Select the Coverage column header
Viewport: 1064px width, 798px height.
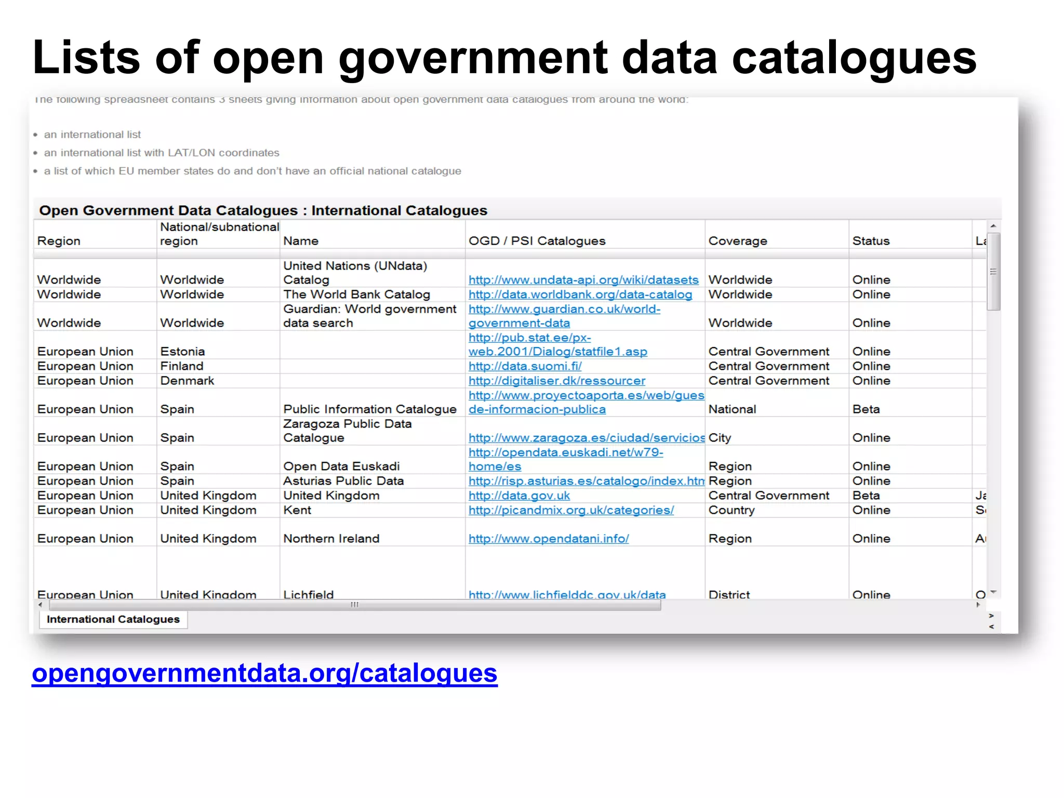click(x=777, y=234)
